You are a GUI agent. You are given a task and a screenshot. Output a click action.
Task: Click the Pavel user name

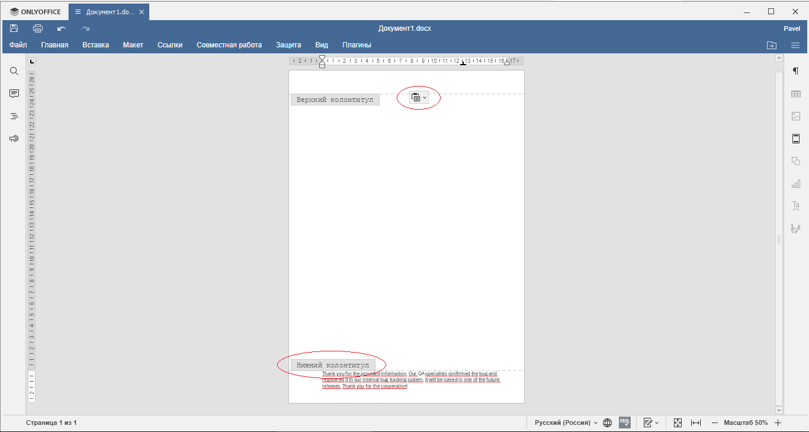click(792, 28)
